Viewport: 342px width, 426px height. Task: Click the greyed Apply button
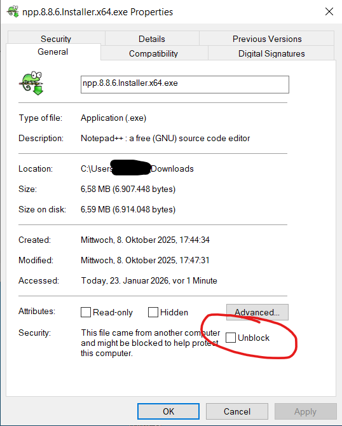click(x=305, y=411)
